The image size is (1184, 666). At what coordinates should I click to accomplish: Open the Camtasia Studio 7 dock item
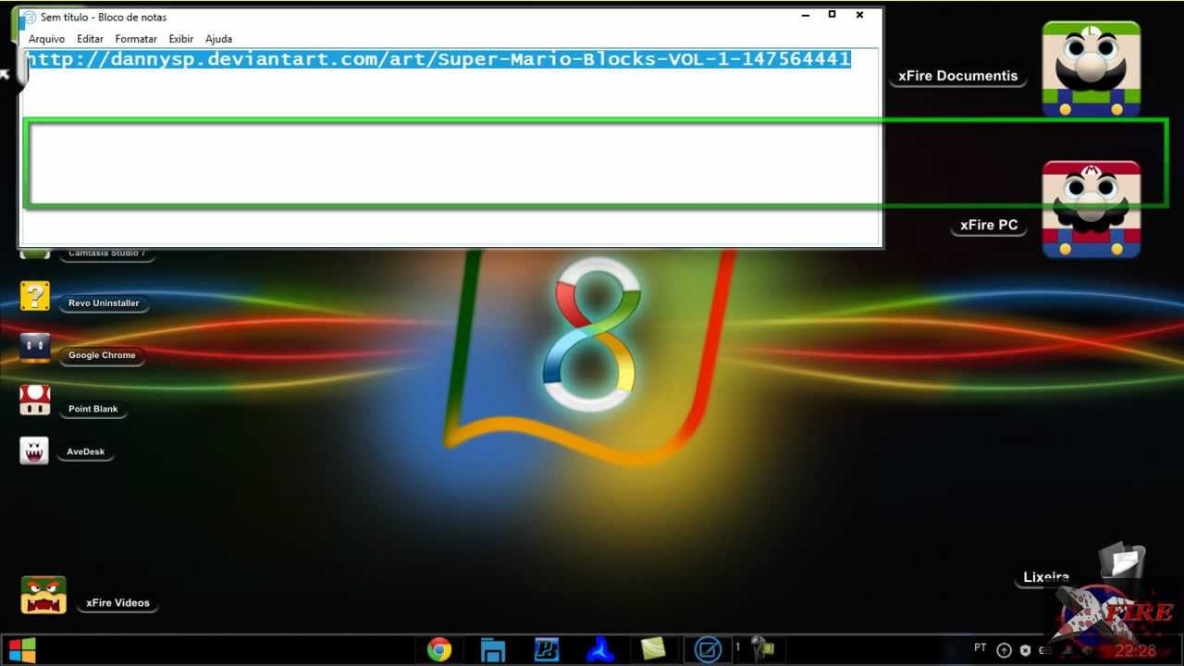coord(107,251)
